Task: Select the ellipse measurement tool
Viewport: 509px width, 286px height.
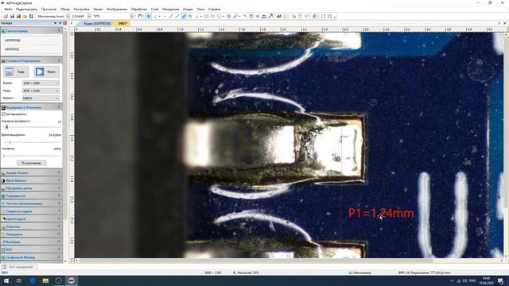Action: (x=212, y=16)
